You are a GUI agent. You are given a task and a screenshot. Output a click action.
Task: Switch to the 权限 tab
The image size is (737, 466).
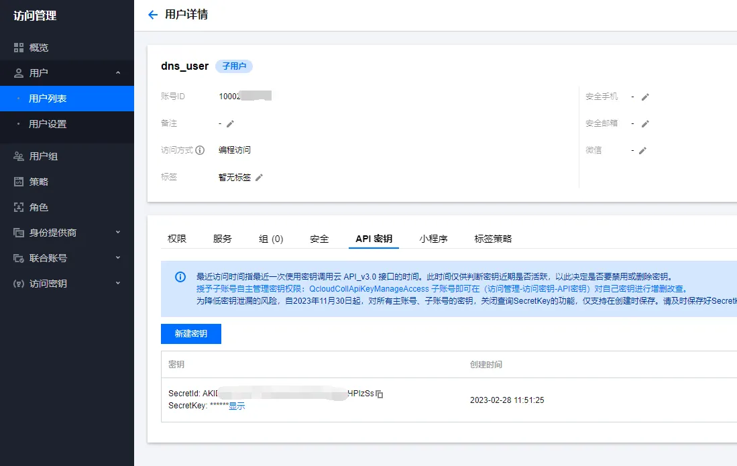pyautogui.click(x=177, y=239)
